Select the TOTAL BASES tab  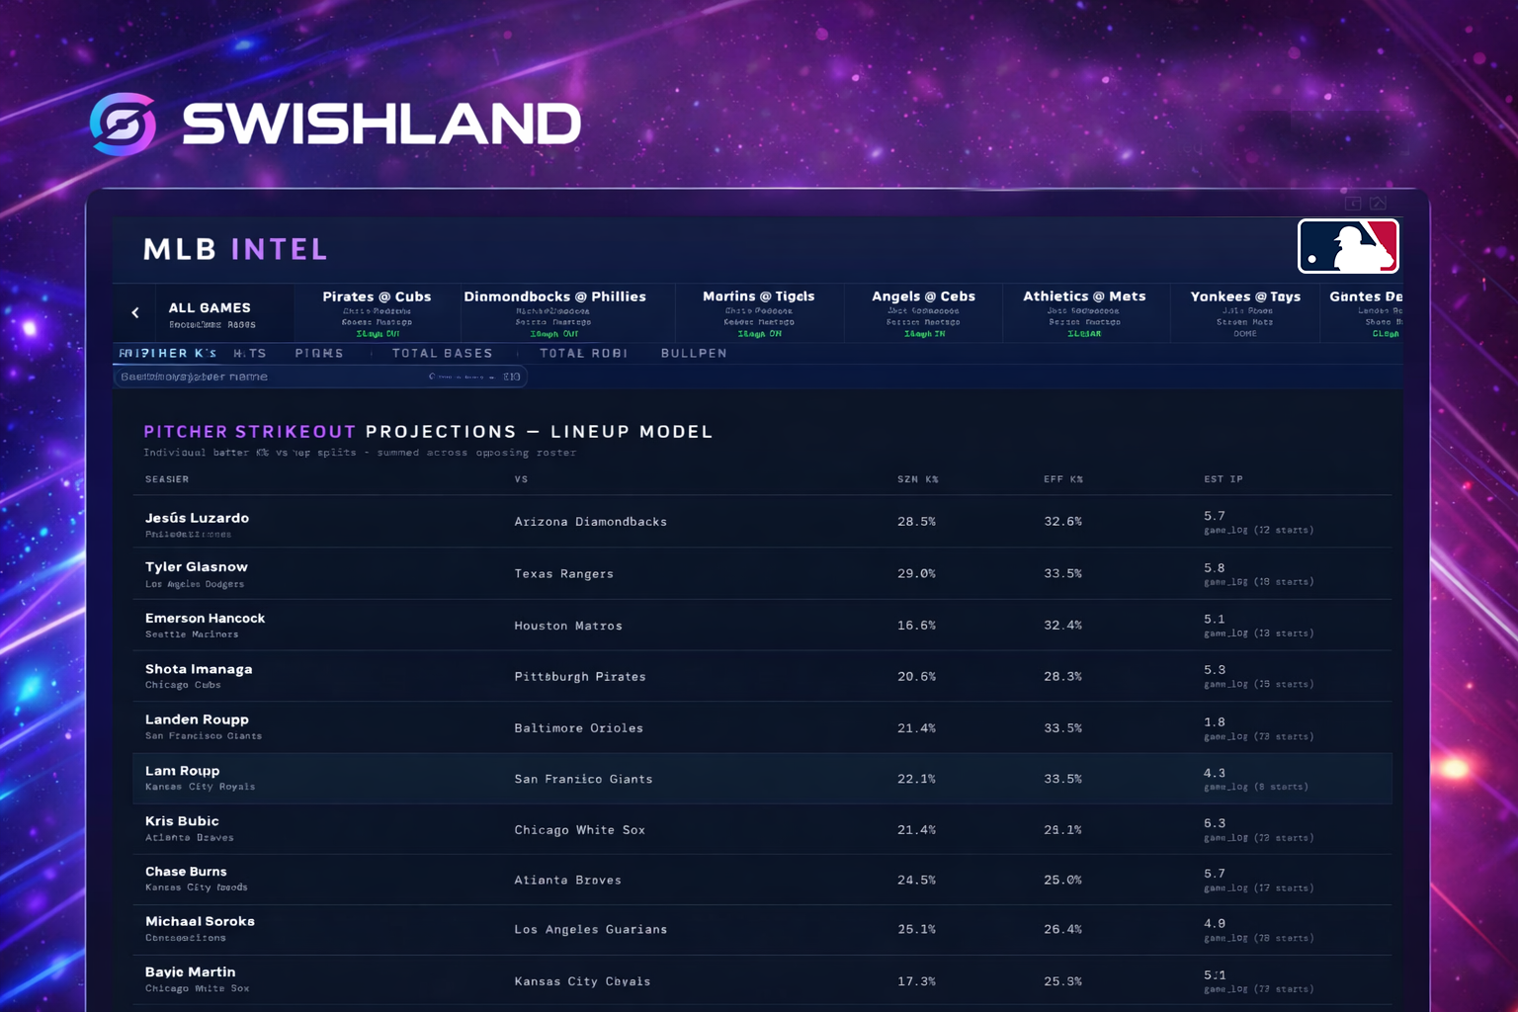click(442, 353)
